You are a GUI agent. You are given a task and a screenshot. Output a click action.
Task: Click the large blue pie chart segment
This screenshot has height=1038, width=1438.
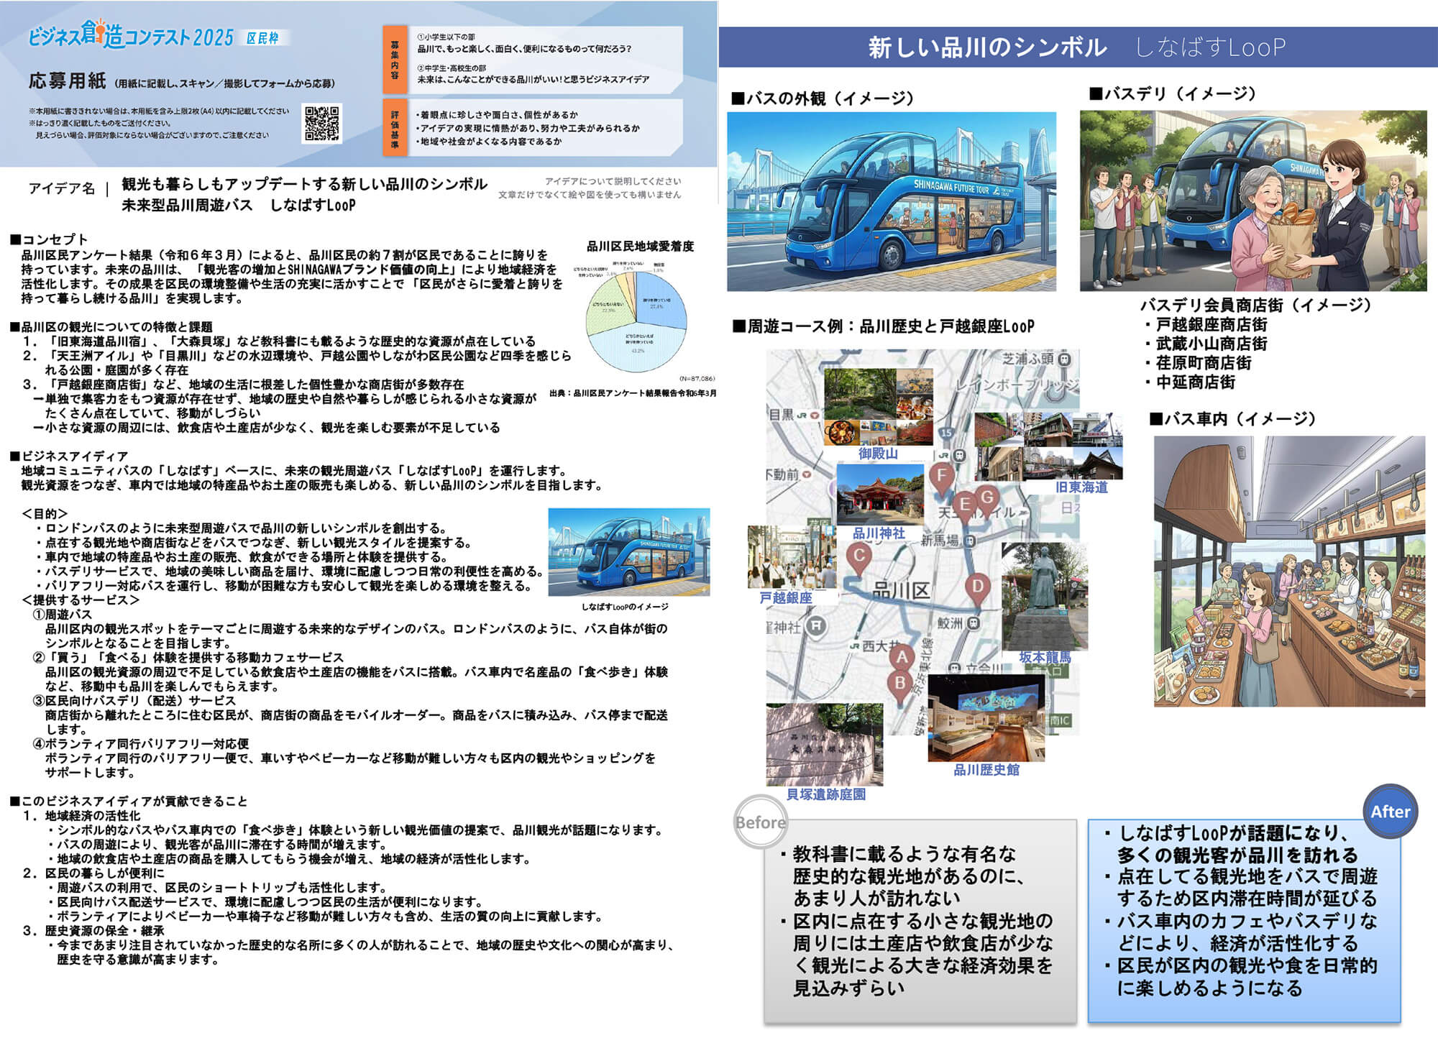tap(638, 346)
